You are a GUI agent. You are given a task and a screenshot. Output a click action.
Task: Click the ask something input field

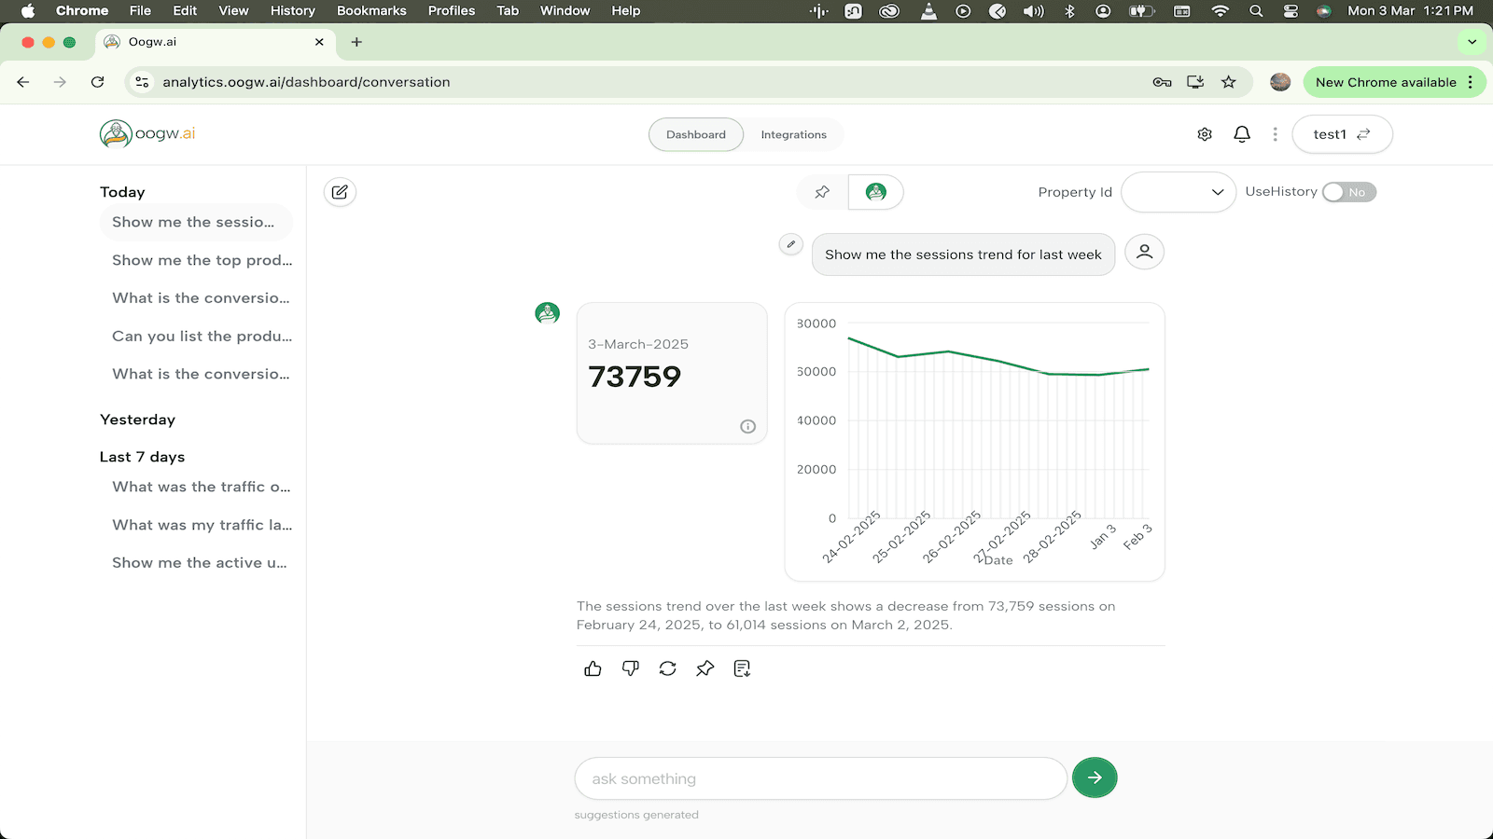click(x=820, y=778)
